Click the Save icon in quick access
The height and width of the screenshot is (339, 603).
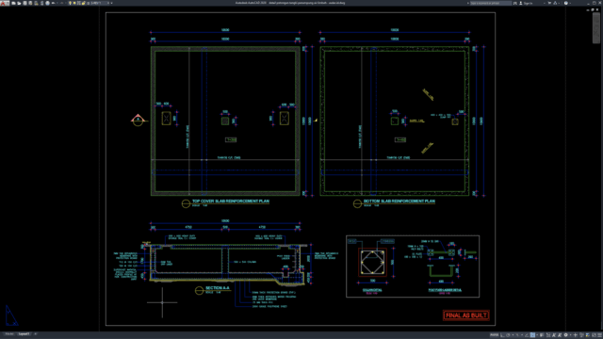pyautogui.click(x=24, y=3)
